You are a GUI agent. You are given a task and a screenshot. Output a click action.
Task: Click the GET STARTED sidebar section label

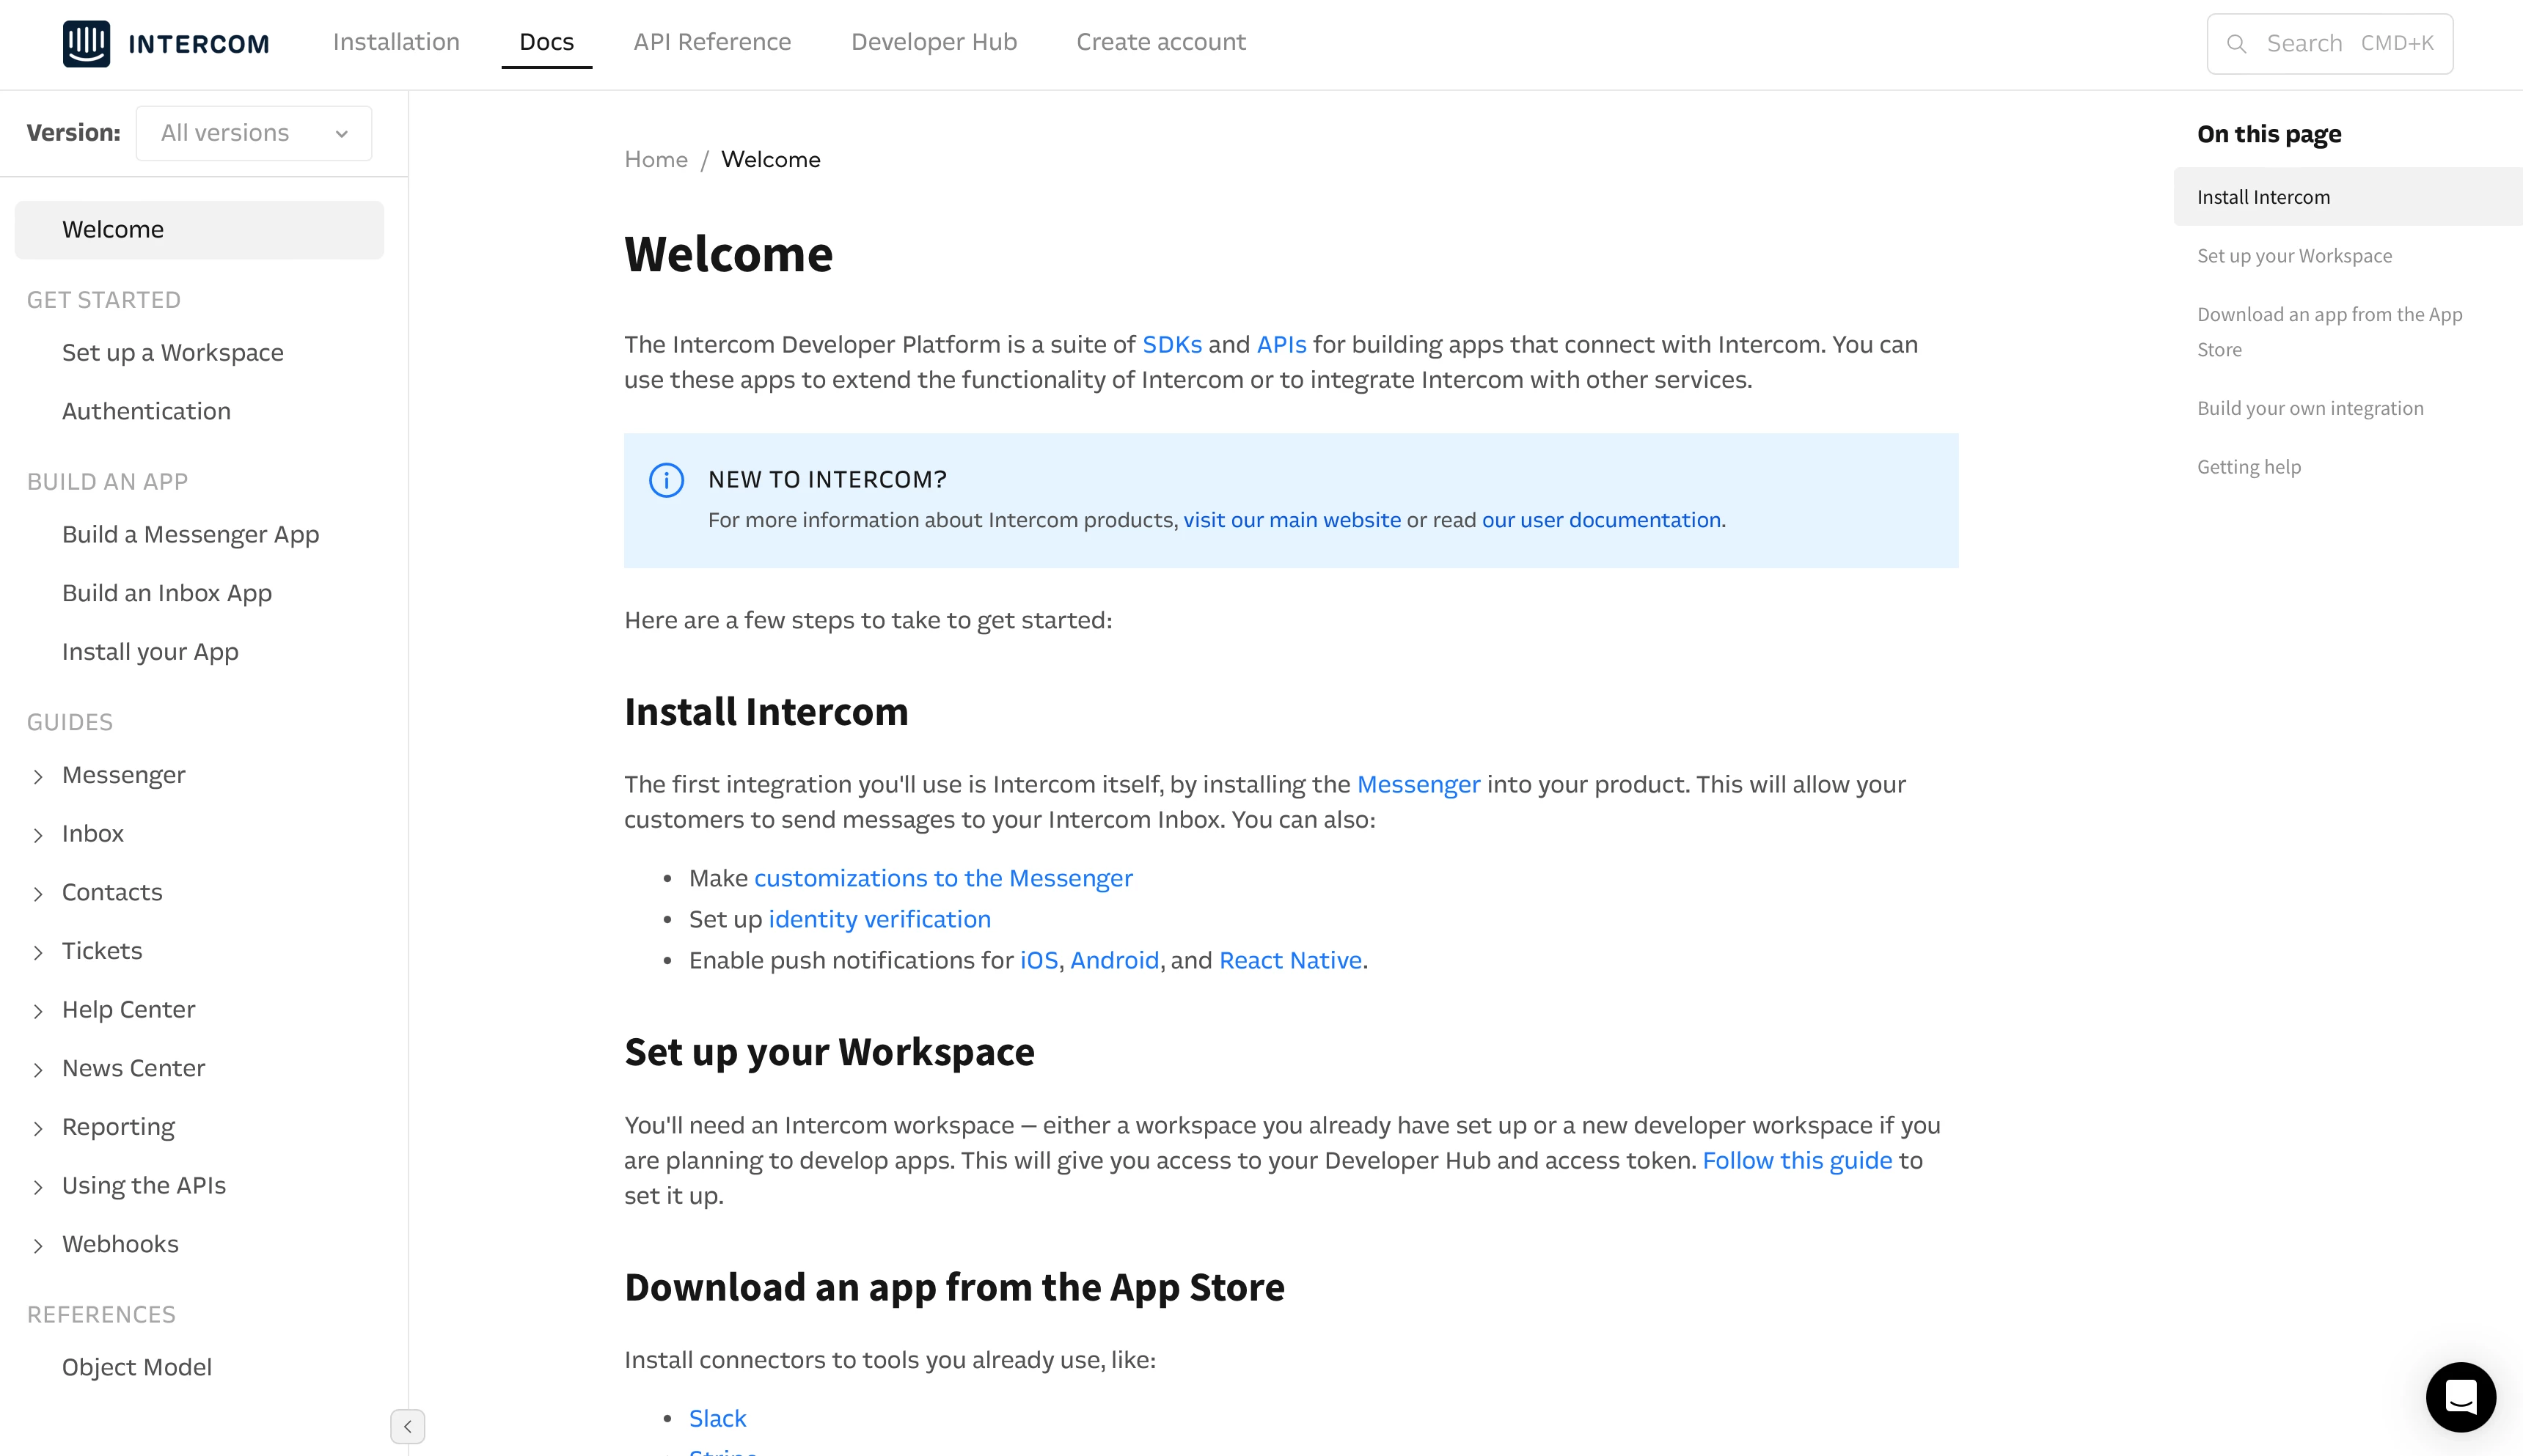point(104,300)
